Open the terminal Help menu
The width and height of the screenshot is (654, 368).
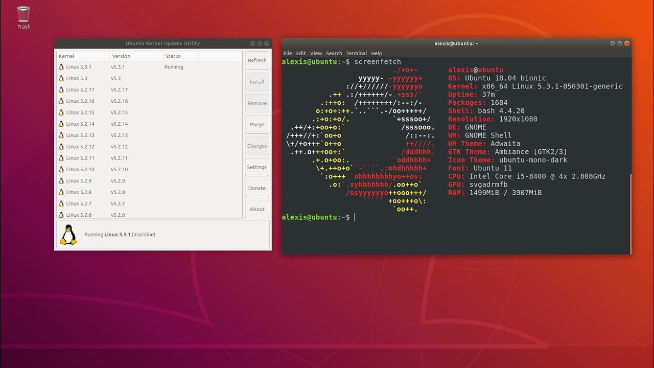click(x=377, y=53)
